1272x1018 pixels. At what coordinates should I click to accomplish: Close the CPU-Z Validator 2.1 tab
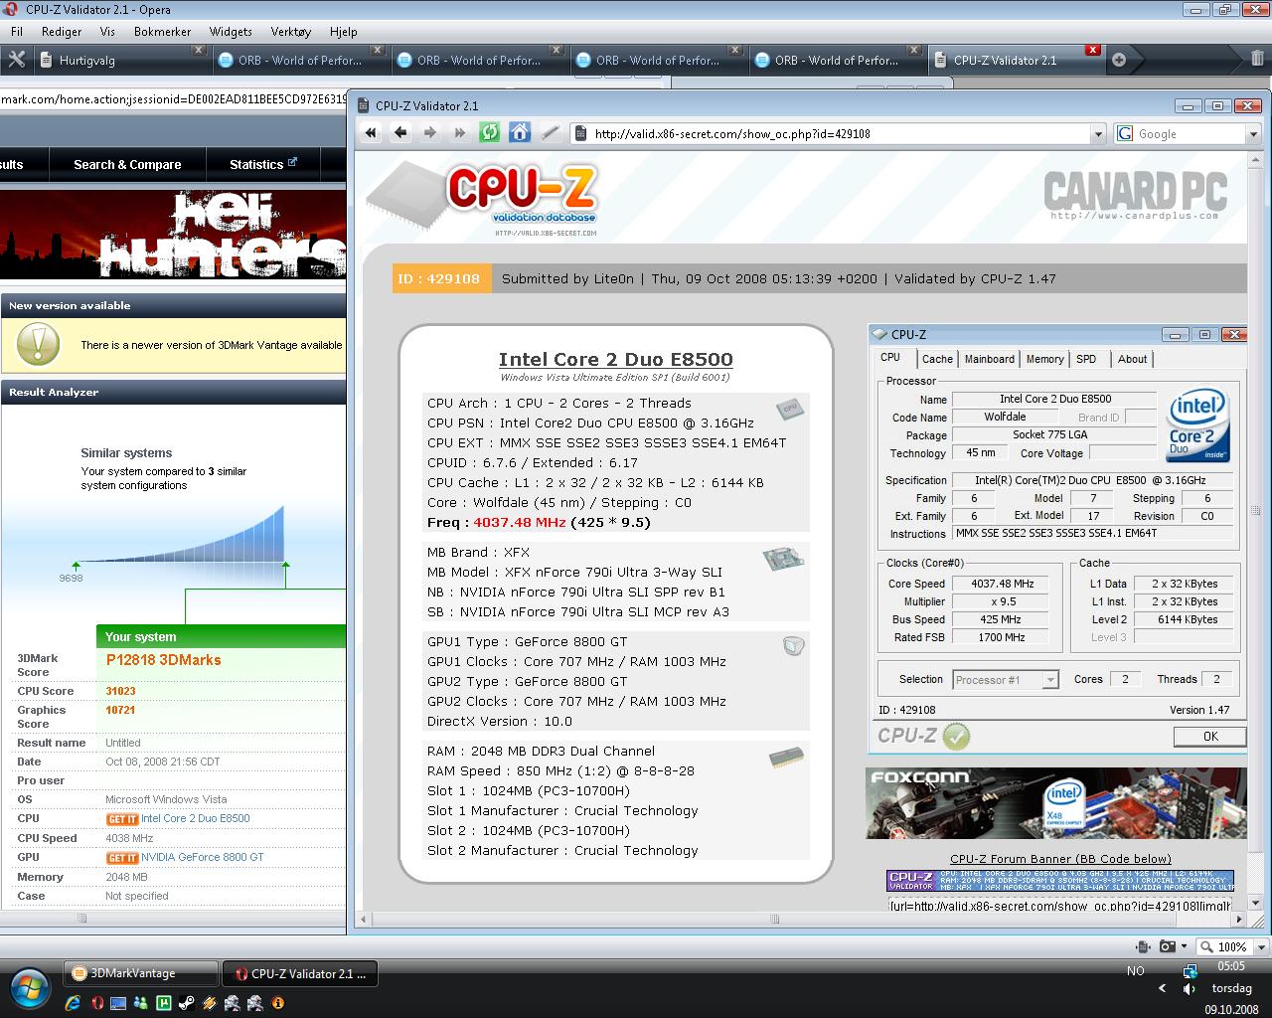coord(1093,50)
